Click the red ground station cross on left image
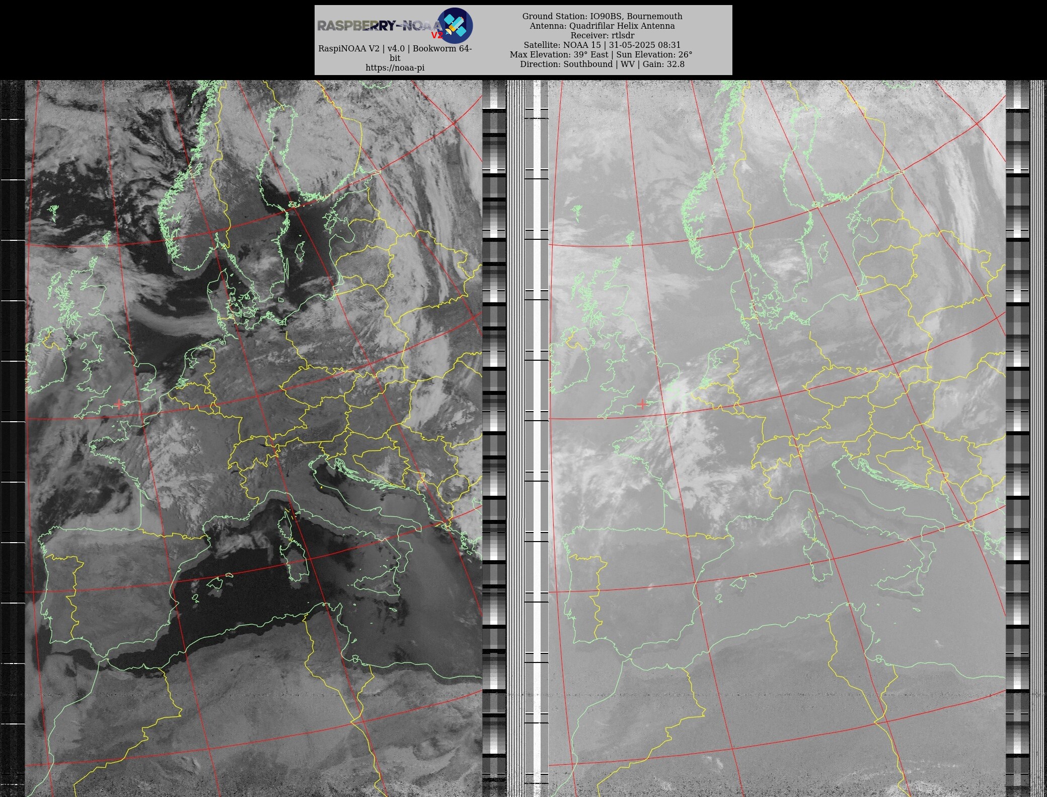 click(119, 404)
